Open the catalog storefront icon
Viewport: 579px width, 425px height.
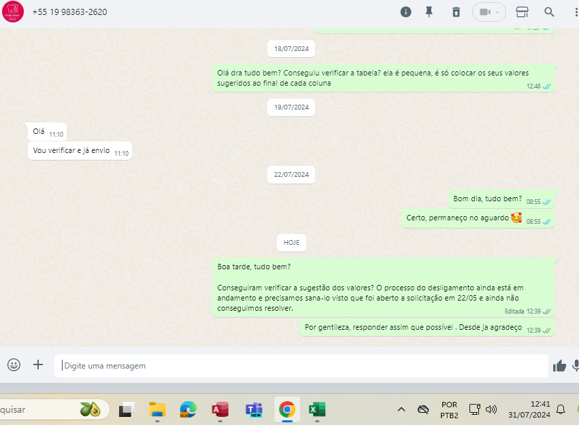coord(523,12)
